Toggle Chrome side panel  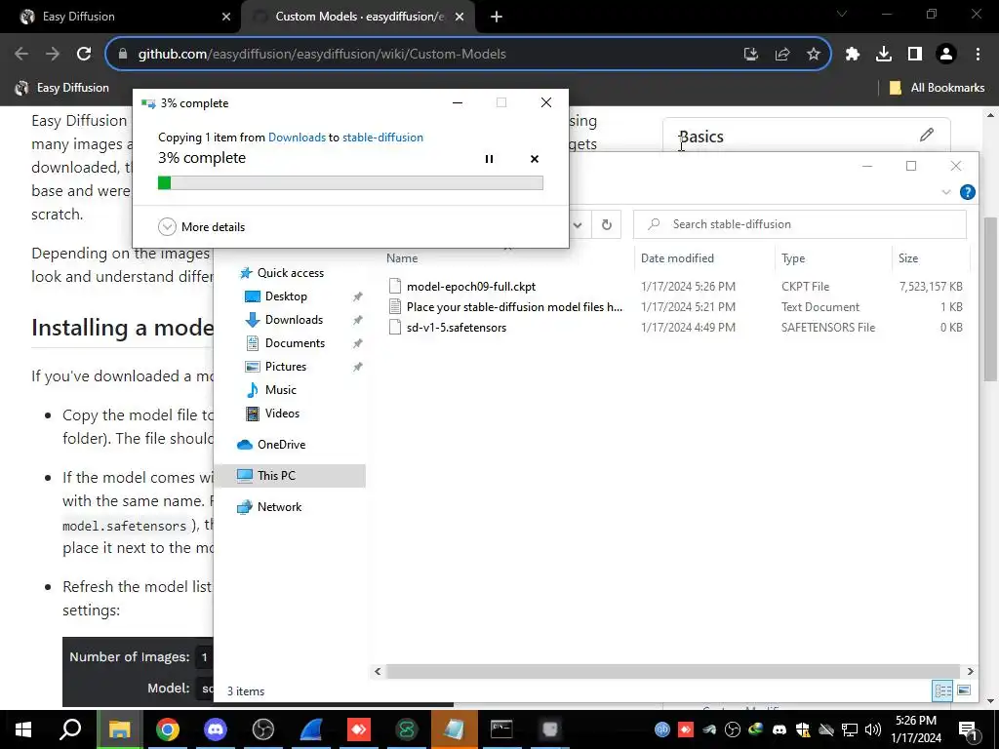(x=915, y=55)
